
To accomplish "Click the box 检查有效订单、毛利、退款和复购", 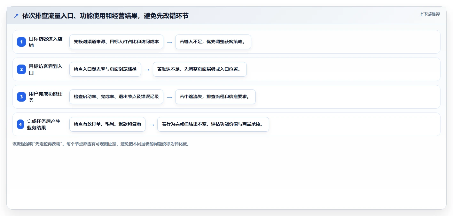I will pos(107,124).
